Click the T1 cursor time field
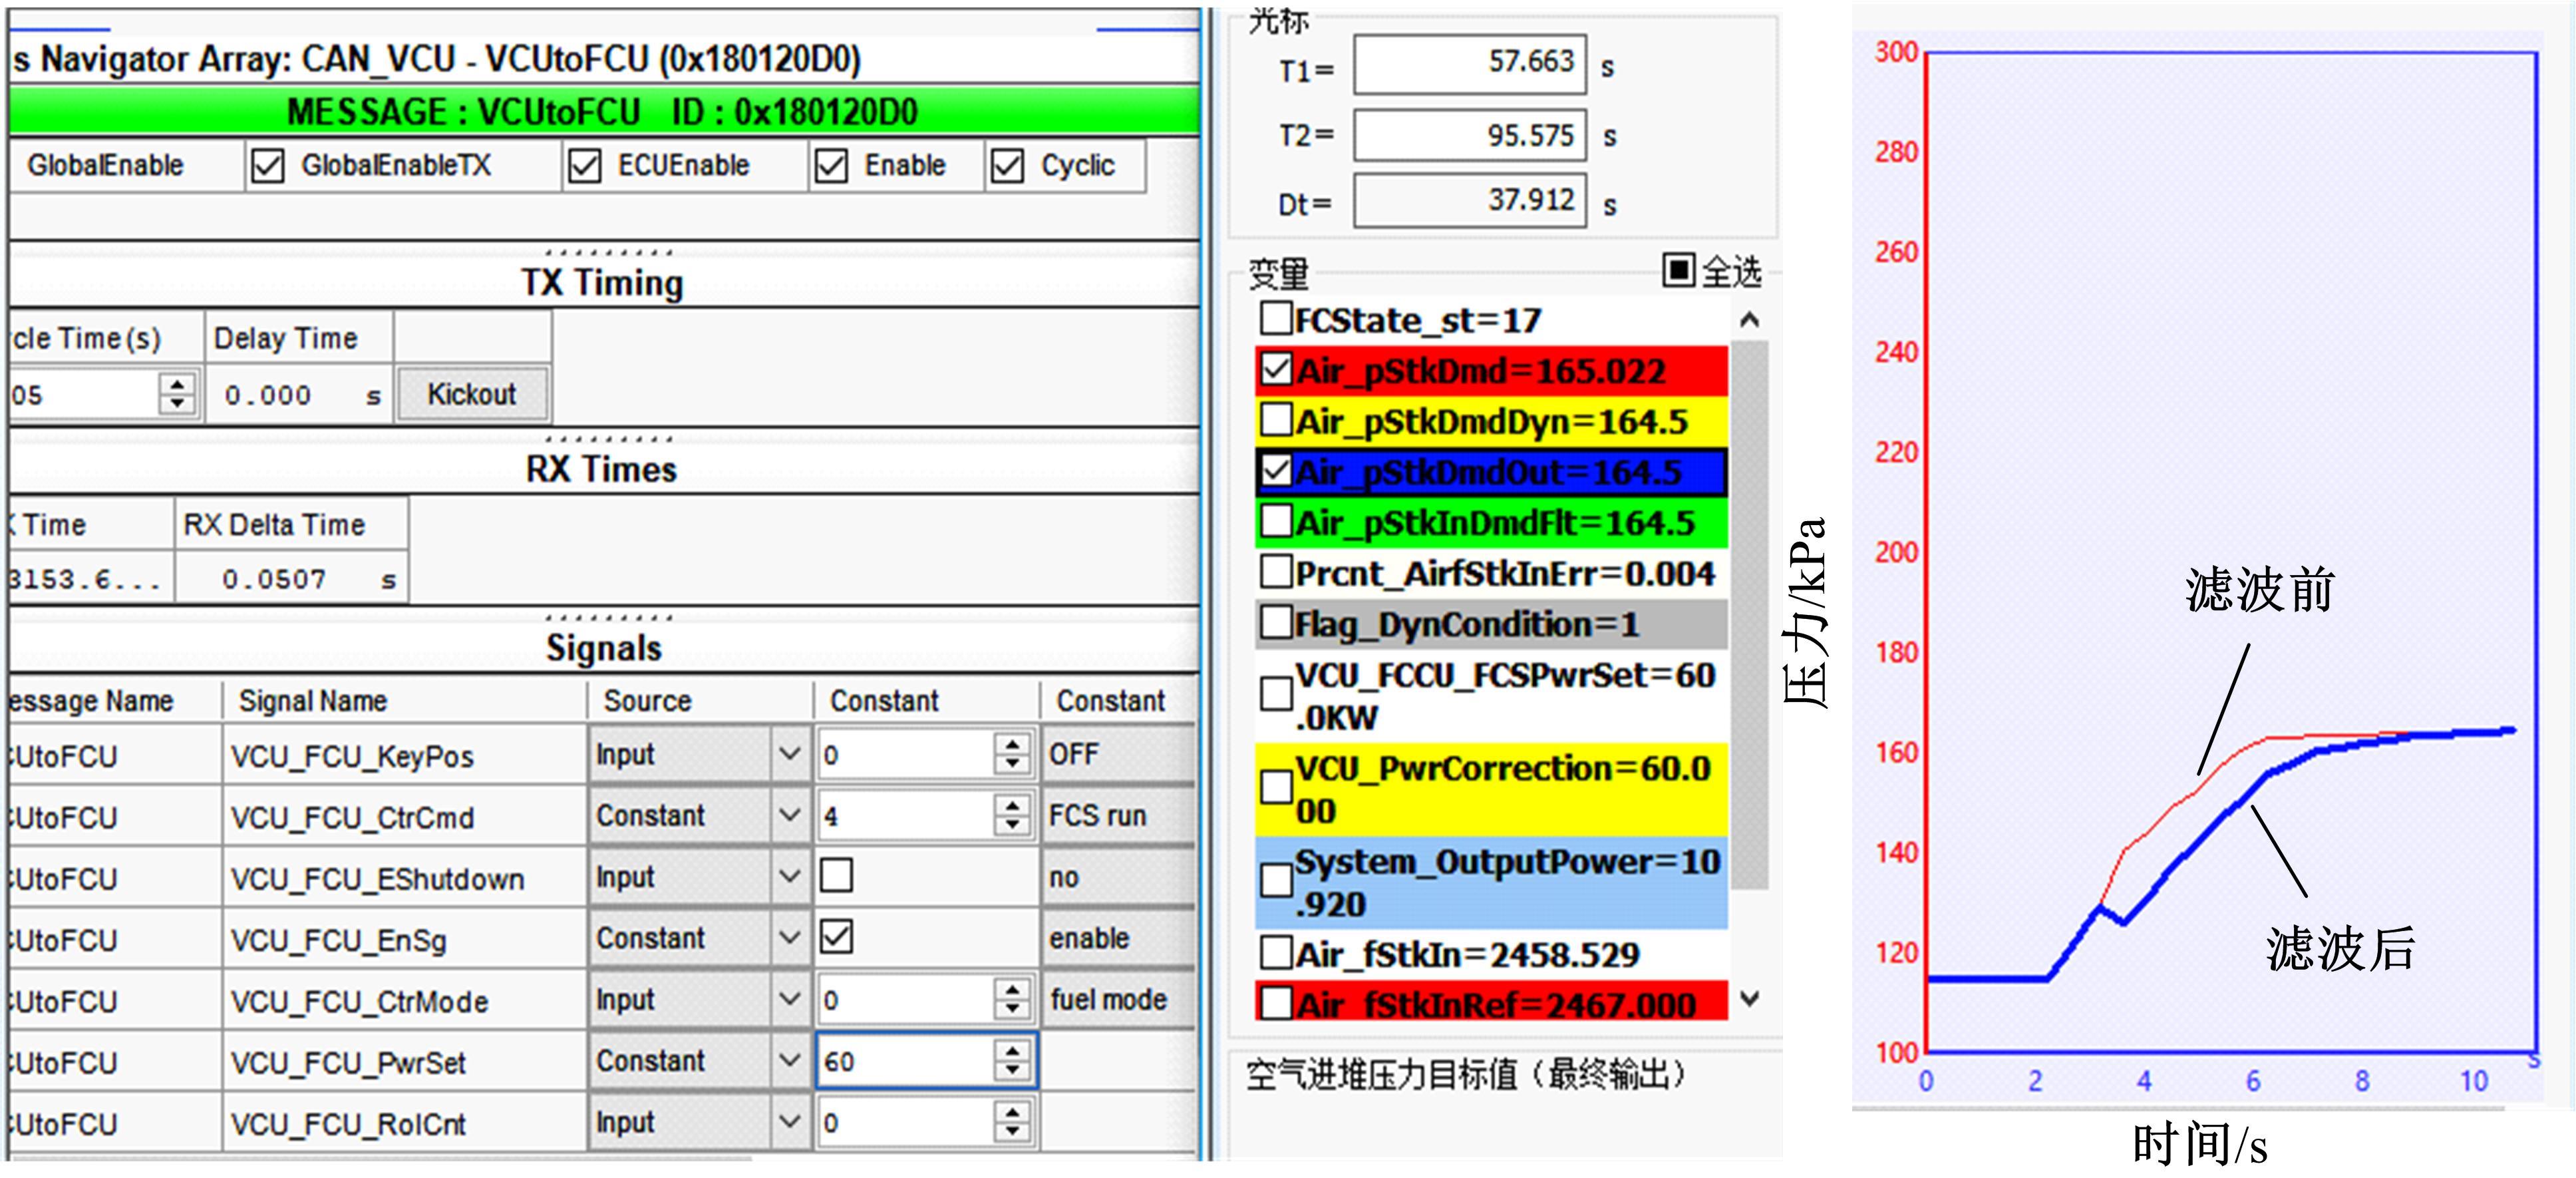2576x1178 pixels. click(1469, 64)
